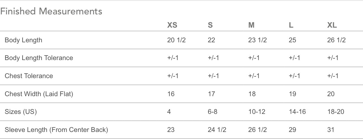The width and height of the screenshot is (363, 139).
Task: Click the Body Length Tolerance row label
Action: (x=39, y=58)
